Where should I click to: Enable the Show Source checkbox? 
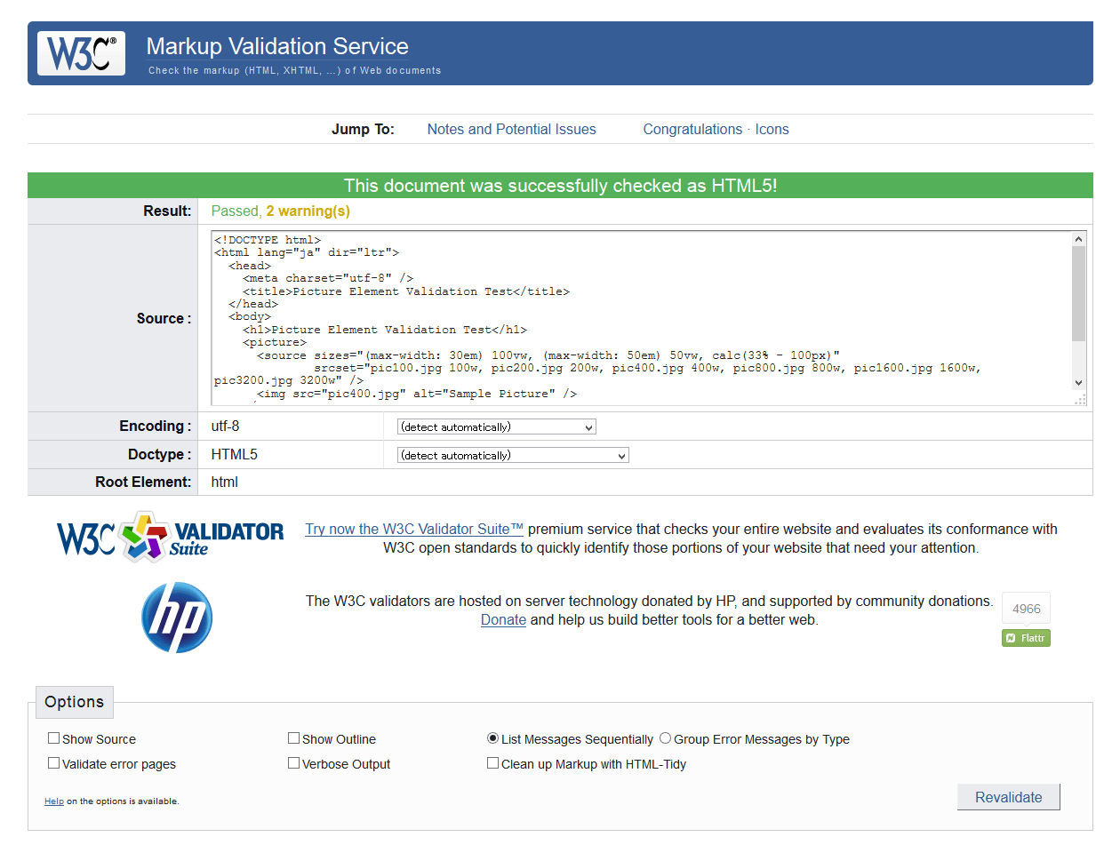(53, 737)
